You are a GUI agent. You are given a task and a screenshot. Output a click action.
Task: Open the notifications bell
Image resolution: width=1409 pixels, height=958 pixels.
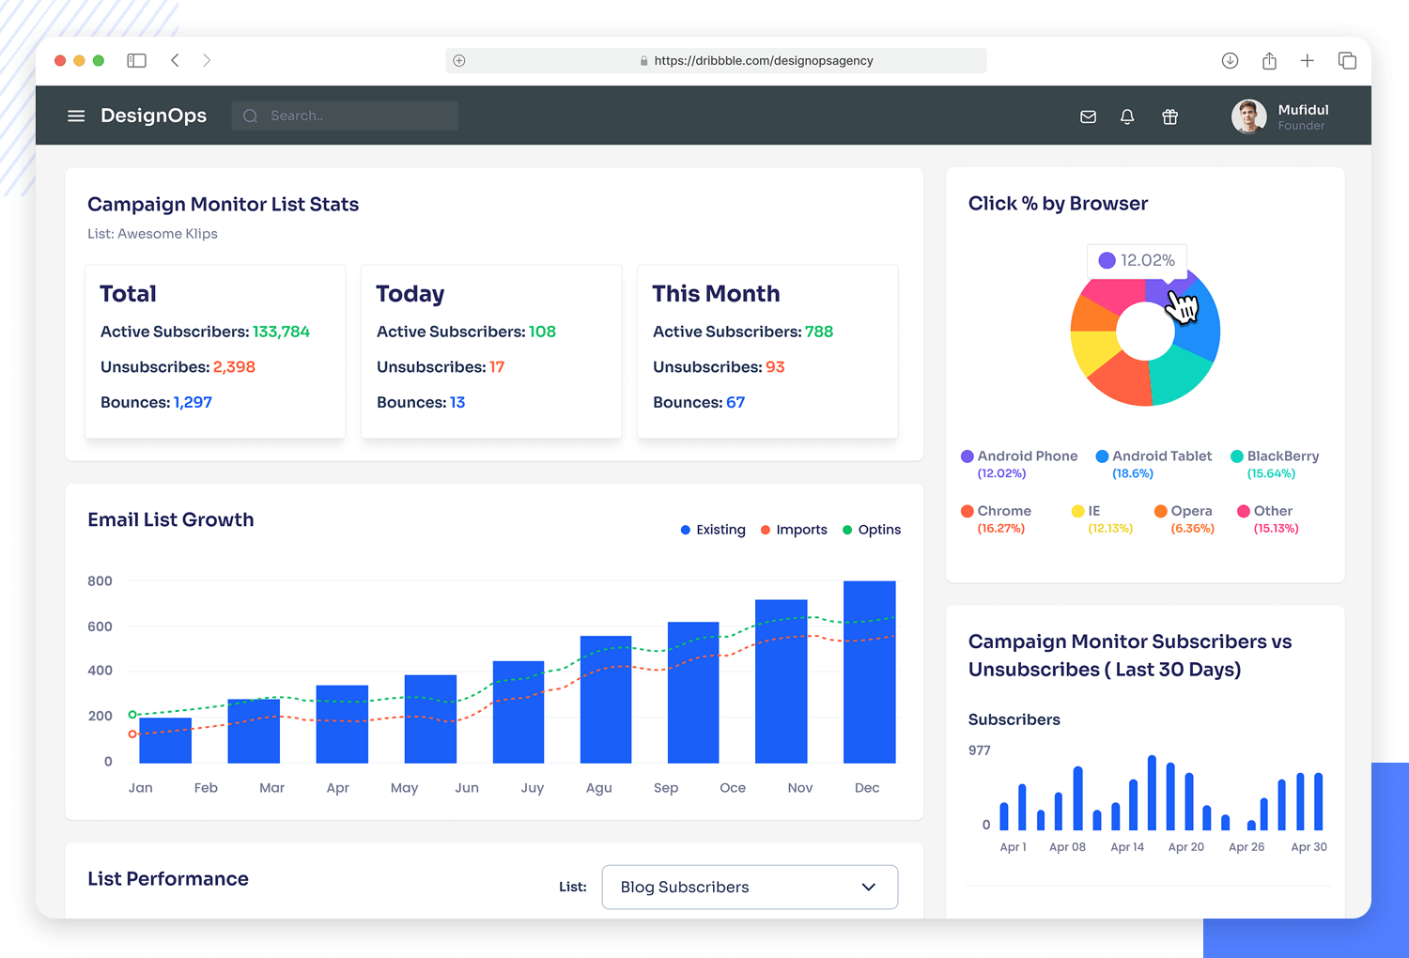pyautogui.click(x=1127, y=116)
